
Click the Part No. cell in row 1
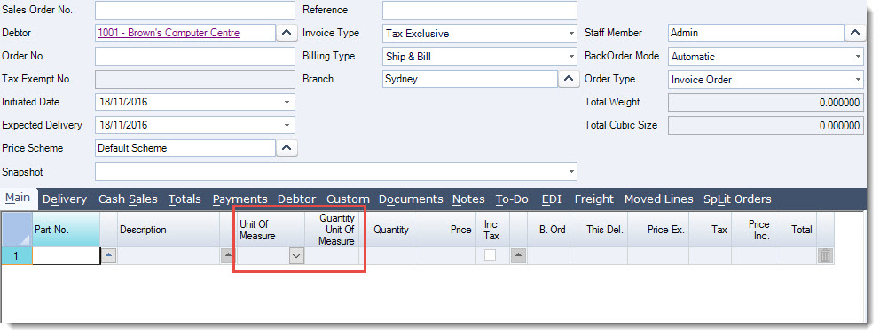pos(67,256)
